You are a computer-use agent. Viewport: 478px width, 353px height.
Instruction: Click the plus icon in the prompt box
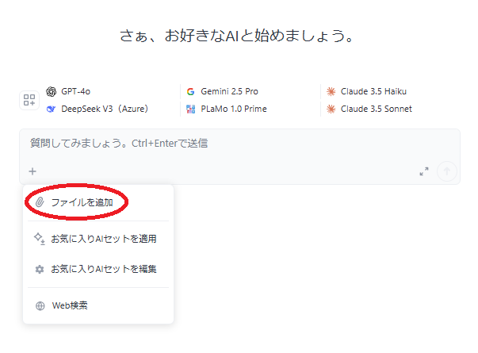33,171
